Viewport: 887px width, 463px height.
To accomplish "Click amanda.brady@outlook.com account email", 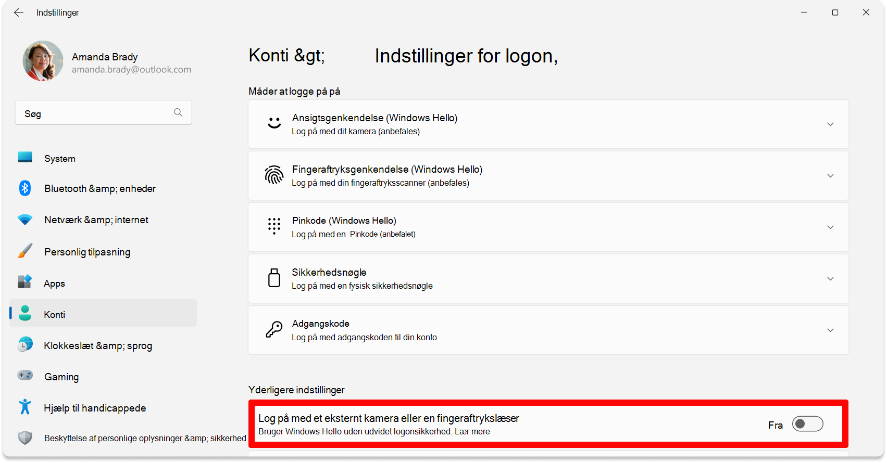I will click(x=131, y=70).
